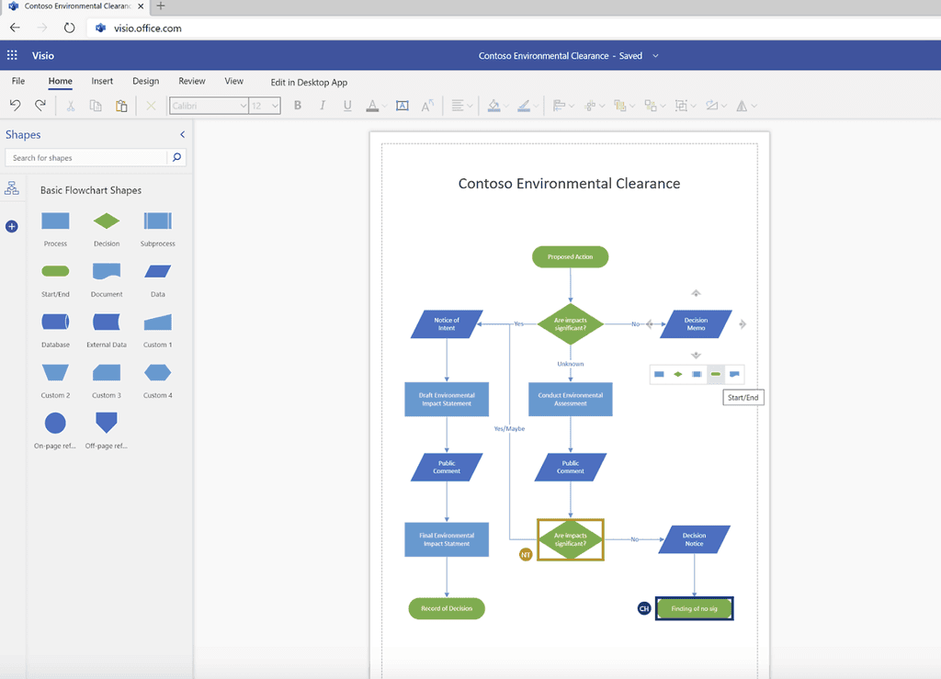Click the Search for shapes field
The width and height of the screenshot is (941, 679).
87,157
